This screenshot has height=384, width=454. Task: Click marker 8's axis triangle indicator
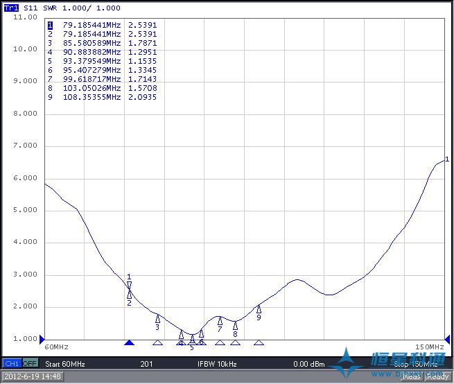pyautogui.click(x=235, y=342)
